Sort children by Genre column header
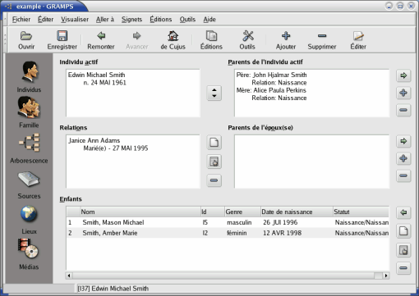The width and height of the screenshot is (419, 296). tap(242, 212)
